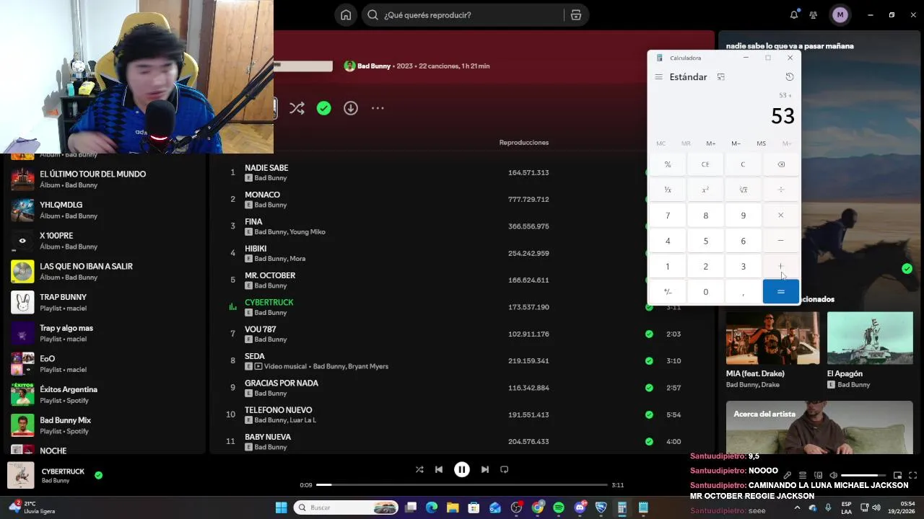
Task: Toggle album shuffle next to saved checkmark
Action: 297,108
